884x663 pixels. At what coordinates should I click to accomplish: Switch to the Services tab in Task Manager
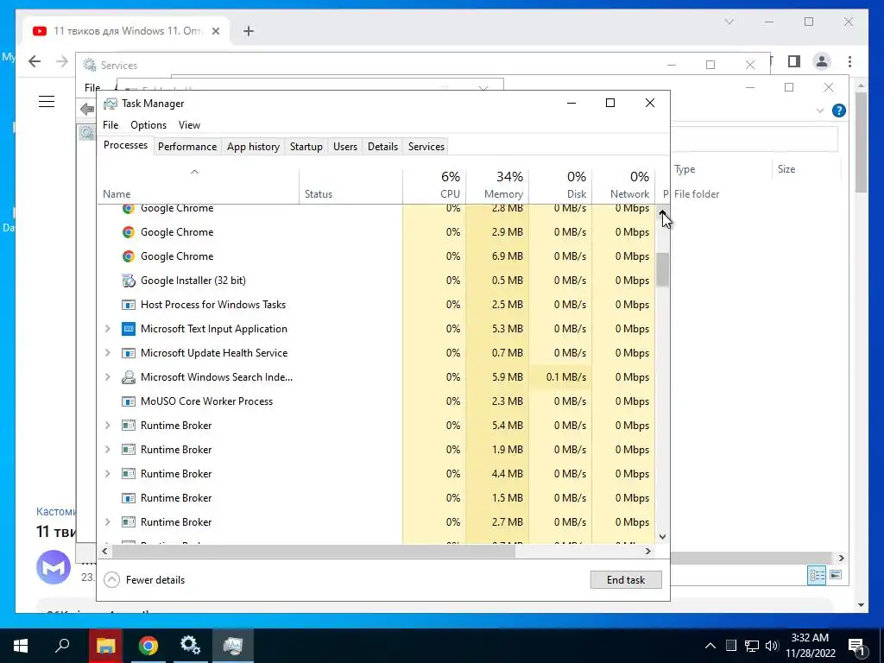tap(426, 147)
